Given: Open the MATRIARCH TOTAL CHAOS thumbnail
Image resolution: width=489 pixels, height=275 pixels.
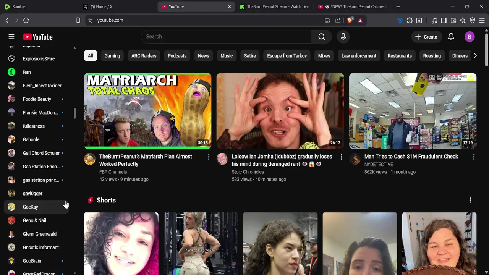Looking at the screenshot, I should coord(147,111).
